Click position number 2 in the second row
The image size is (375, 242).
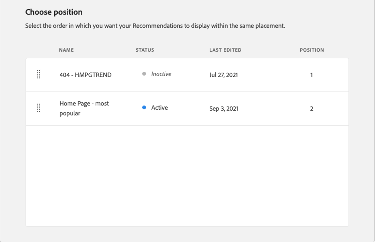tap(311, 109)
